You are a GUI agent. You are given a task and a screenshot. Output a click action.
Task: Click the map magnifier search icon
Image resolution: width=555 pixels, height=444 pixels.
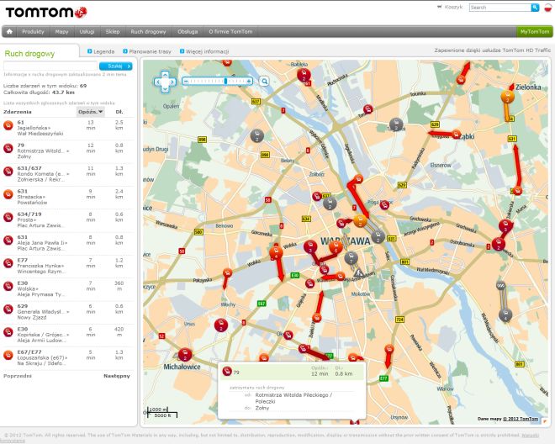(264, 82)
